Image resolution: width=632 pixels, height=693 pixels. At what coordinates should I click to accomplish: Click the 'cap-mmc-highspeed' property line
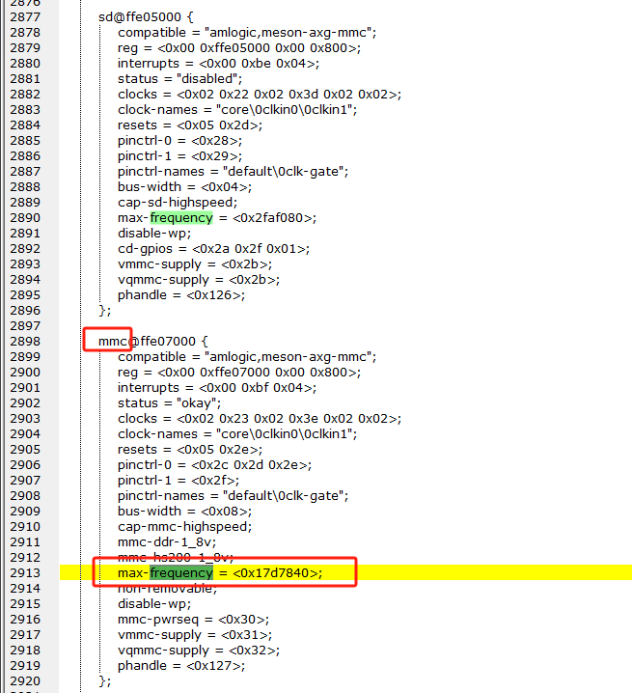click(184, 526)
